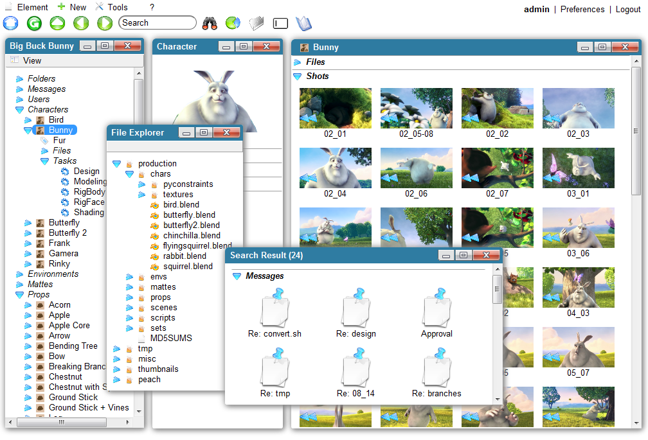Open the 02_04 shot thumbnail
Viewport: 648px width, 440px height.
pyautogui.click(x=335, y=168)
